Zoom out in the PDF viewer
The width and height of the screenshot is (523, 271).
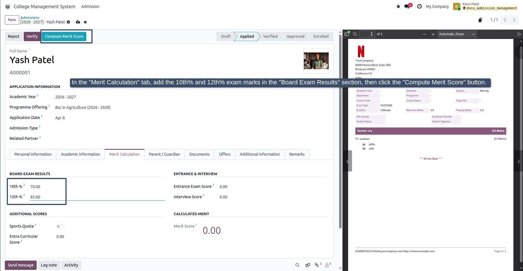pyautogui.click(x=424, y=34)
